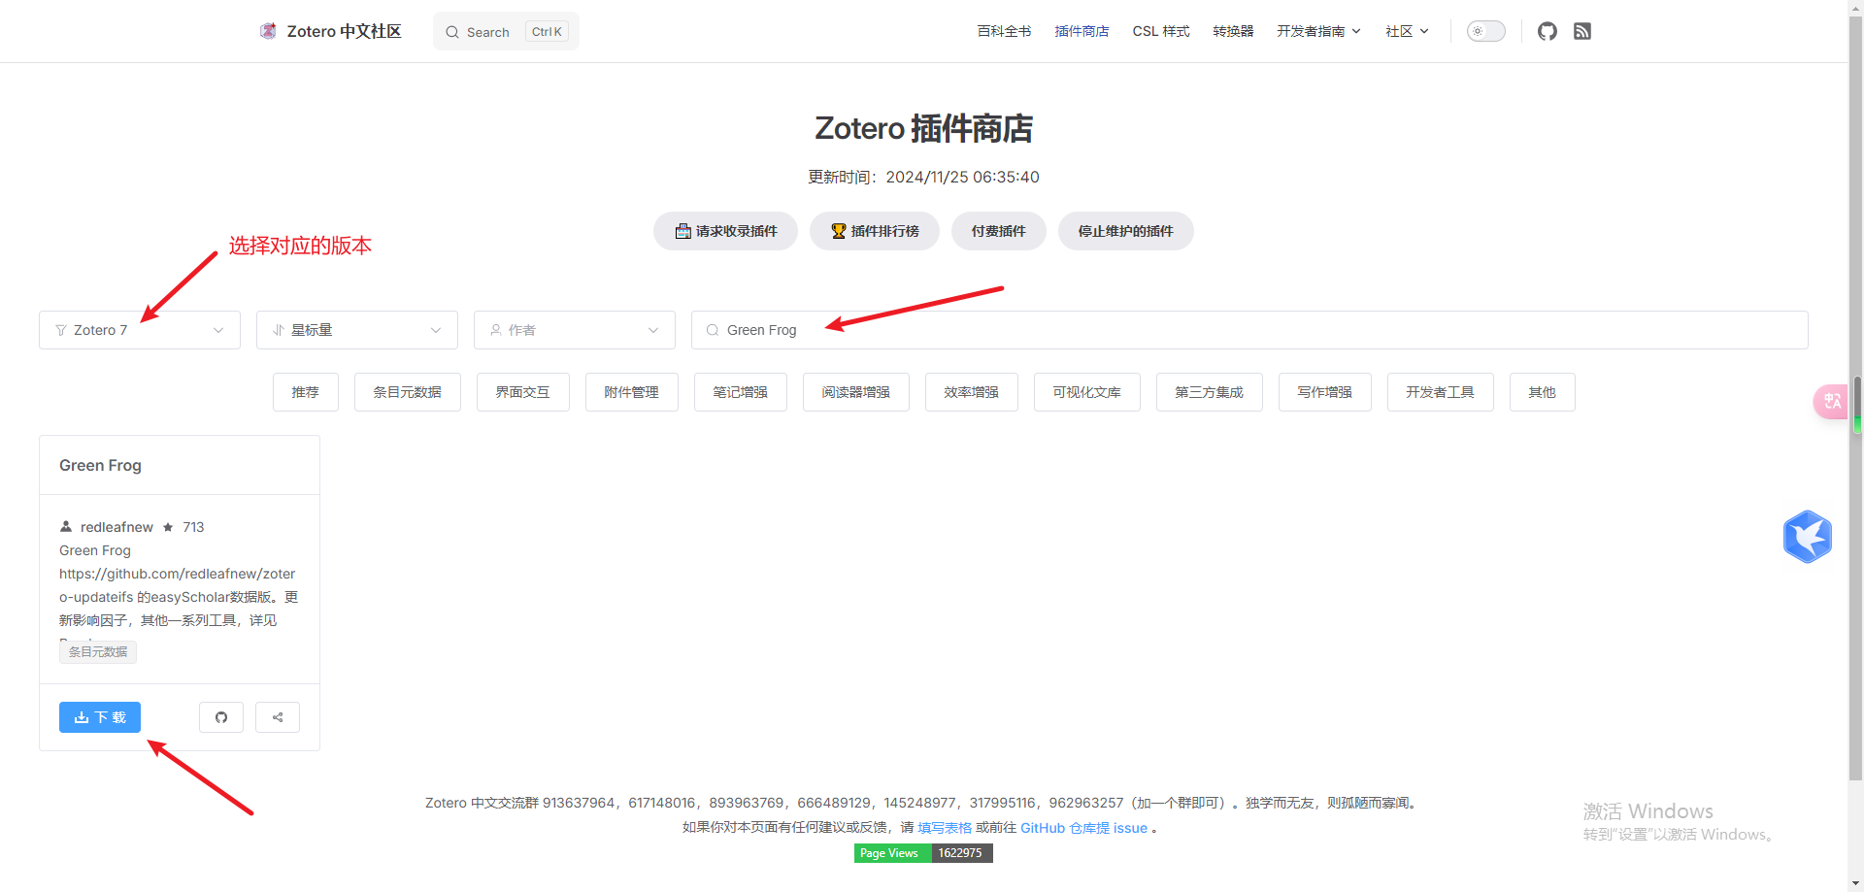The image size is (1864, 892).
Task: Select the 开发者工具 category tag
Action: [1441, 392]
